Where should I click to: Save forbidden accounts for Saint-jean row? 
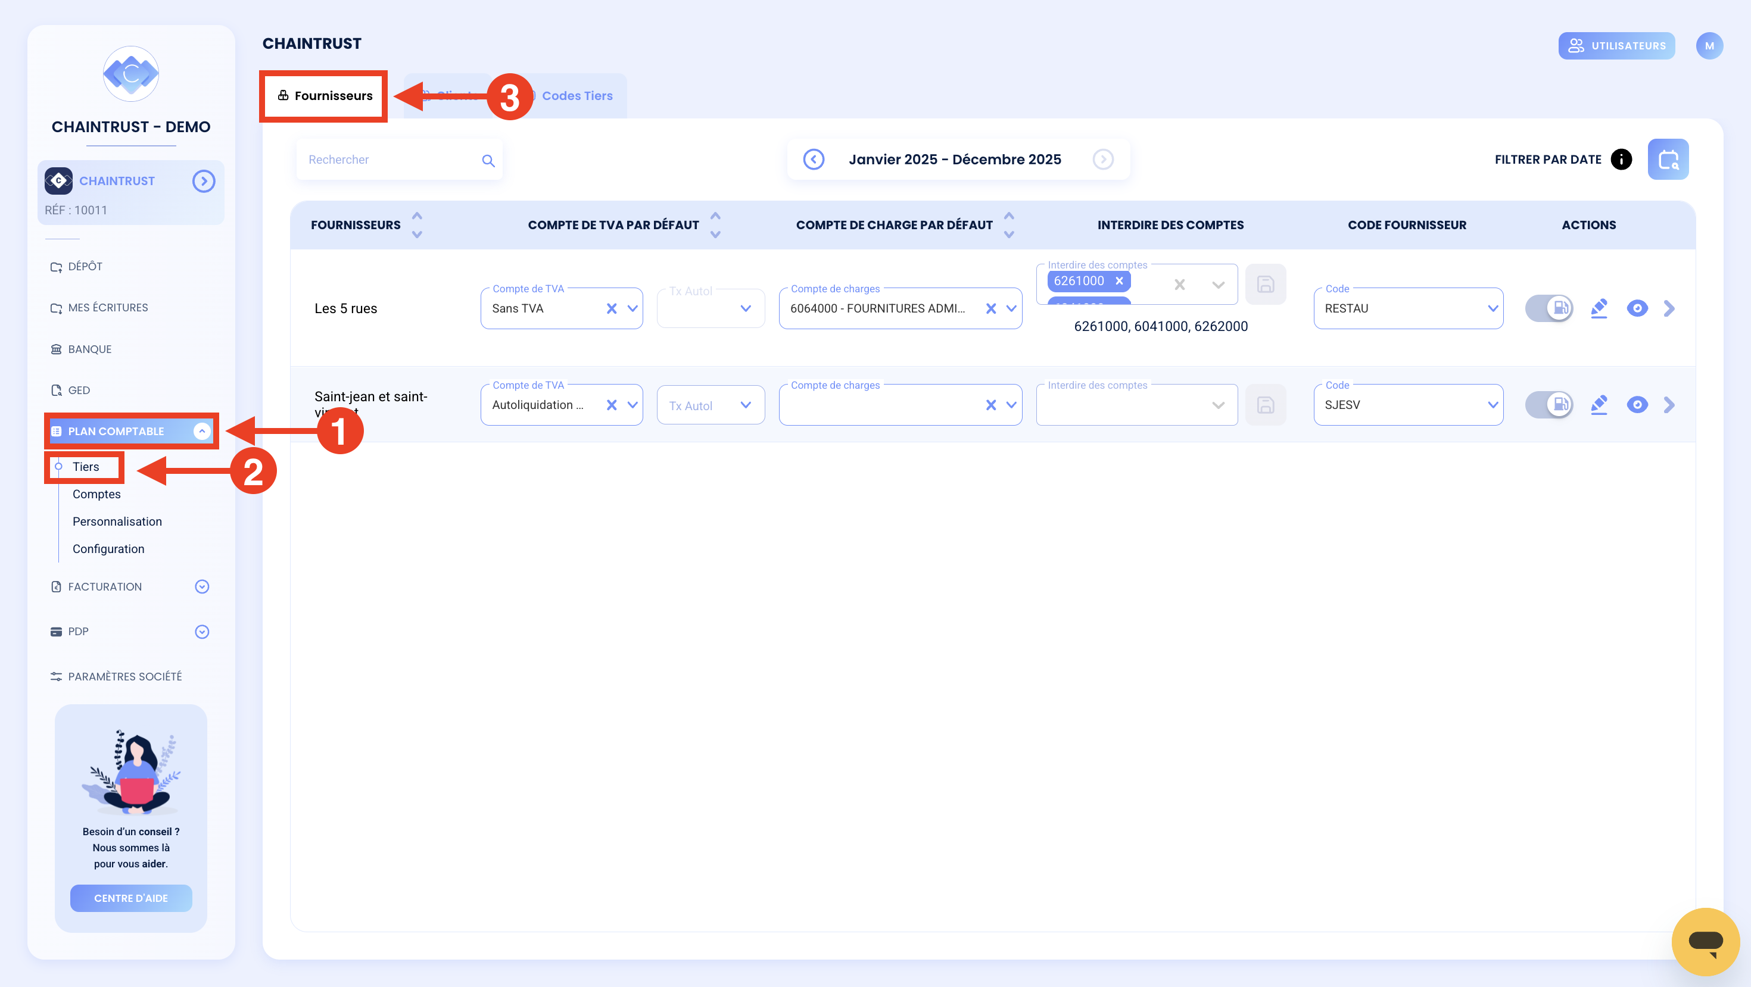point(1265,405)
